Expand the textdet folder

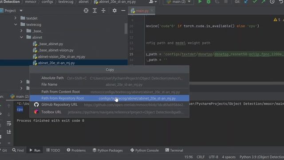[16, 18]
